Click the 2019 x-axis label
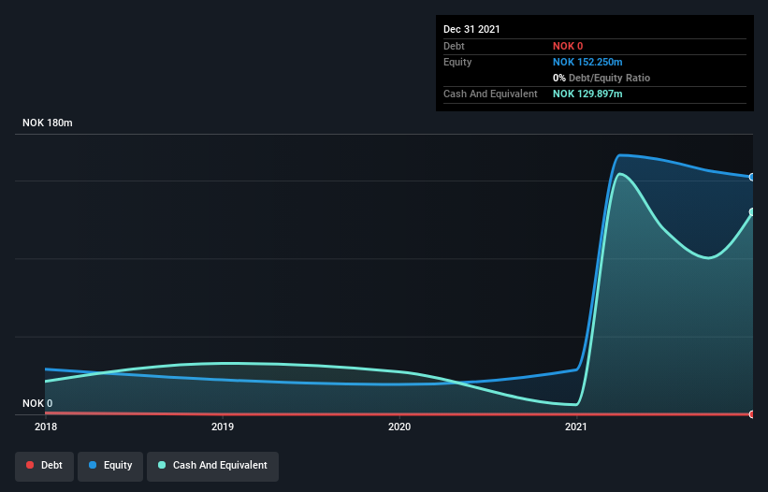768x492 pixels. click(223, 427)
